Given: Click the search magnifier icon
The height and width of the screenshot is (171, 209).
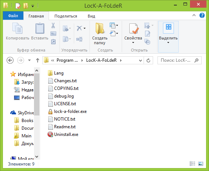Looking at the screenshot, I should (x=196, y=60).
